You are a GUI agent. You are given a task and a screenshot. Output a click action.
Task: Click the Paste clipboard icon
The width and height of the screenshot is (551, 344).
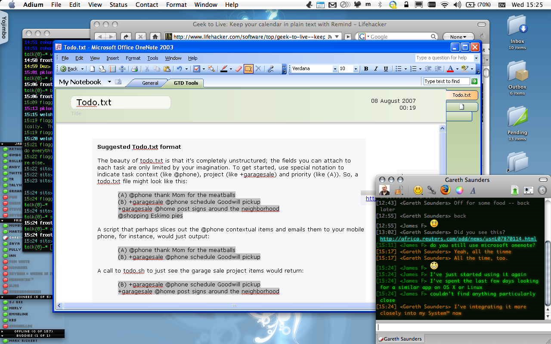coord(167,69)
